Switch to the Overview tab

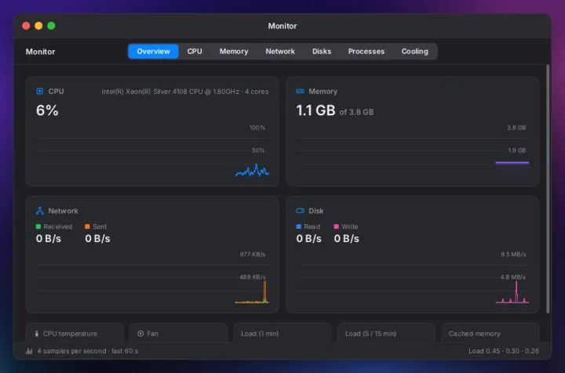click(x=153, y=52)
